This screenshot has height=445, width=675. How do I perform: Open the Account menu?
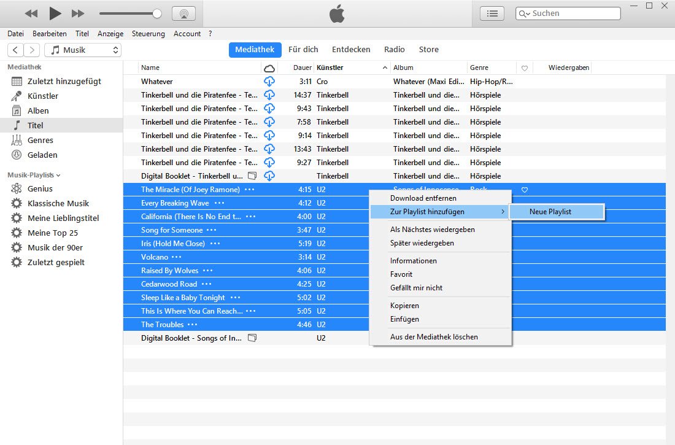(x=187, y=34)
